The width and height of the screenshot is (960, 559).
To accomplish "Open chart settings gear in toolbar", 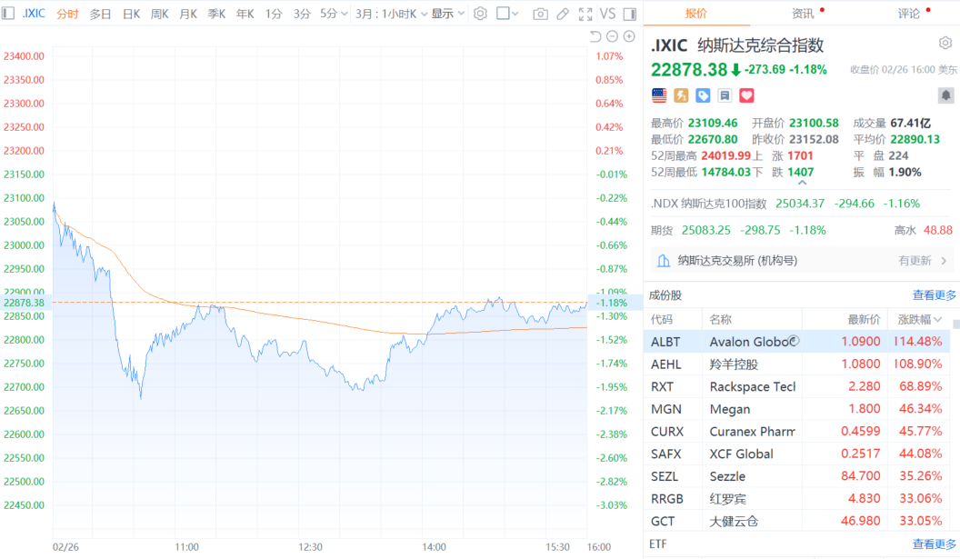I will pos(480,14).
